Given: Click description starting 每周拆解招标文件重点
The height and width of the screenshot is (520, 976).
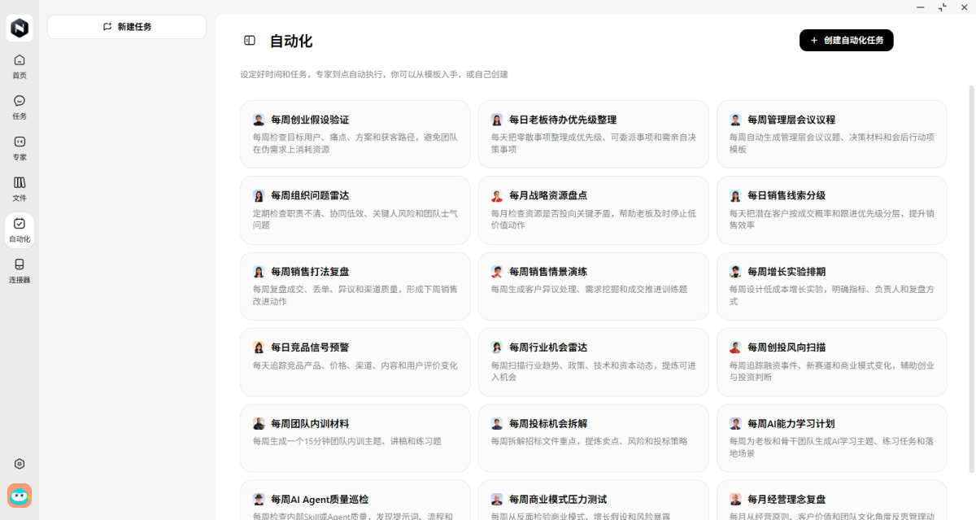Looking at the screenshot, I should click(x=589, y=441).
